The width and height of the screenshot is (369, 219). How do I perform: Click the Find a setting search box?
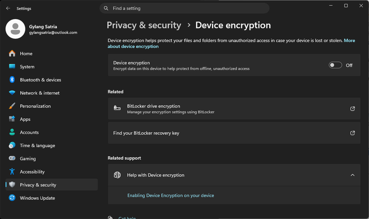click(185, 8)
